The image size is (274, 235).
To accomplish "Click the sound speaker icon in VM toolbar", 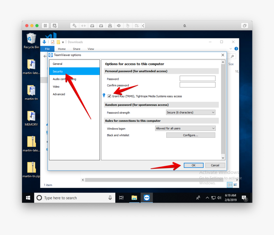I will click(x=119, y=26).
